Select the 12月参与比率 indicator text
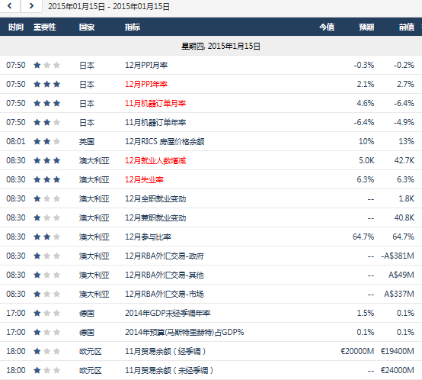The height and width of the screenshot is (380, 422). (148, 237)
